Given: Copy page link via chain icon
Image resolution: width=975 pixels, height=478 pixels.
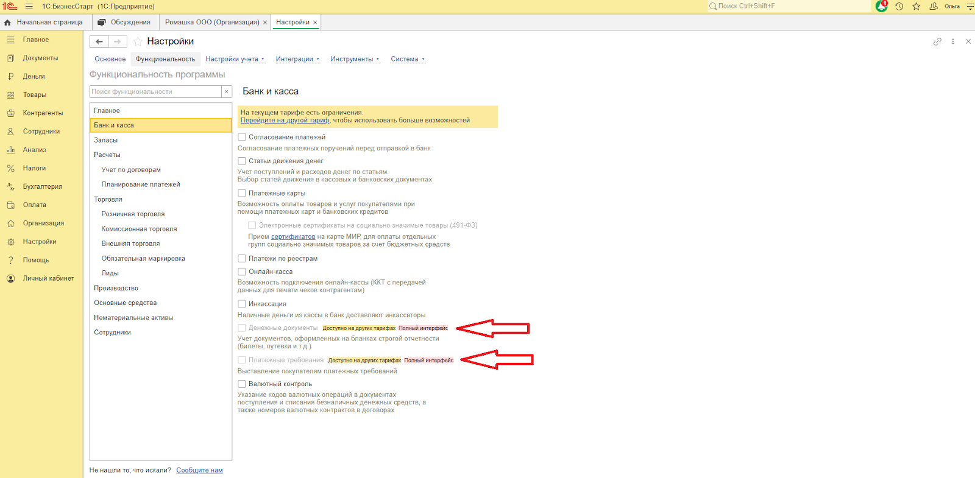Looking at the screenshot, I should pos(937,41).
